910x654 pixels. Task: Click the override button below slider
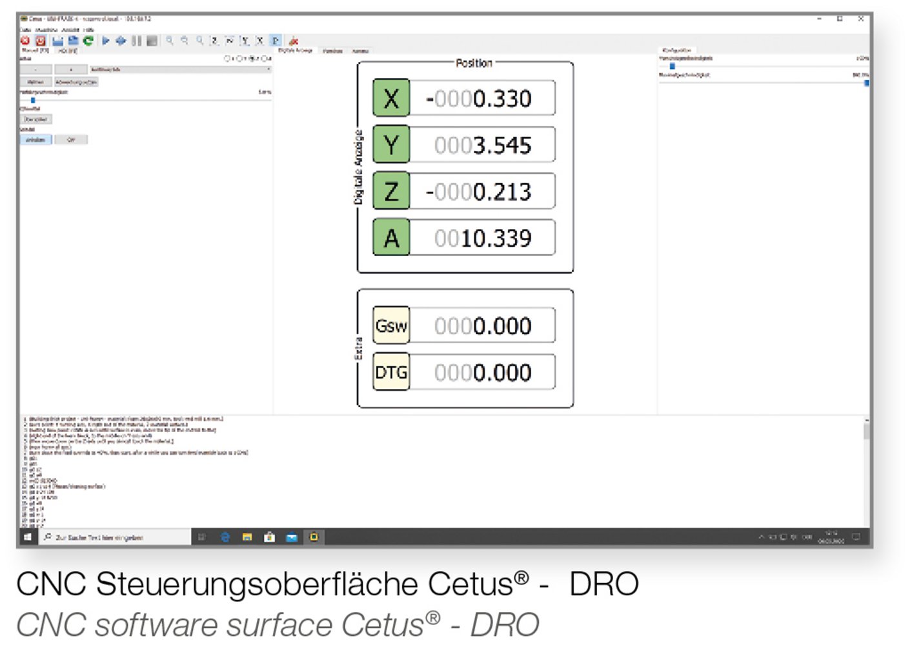pyautogui.click(x=36, y=119)
